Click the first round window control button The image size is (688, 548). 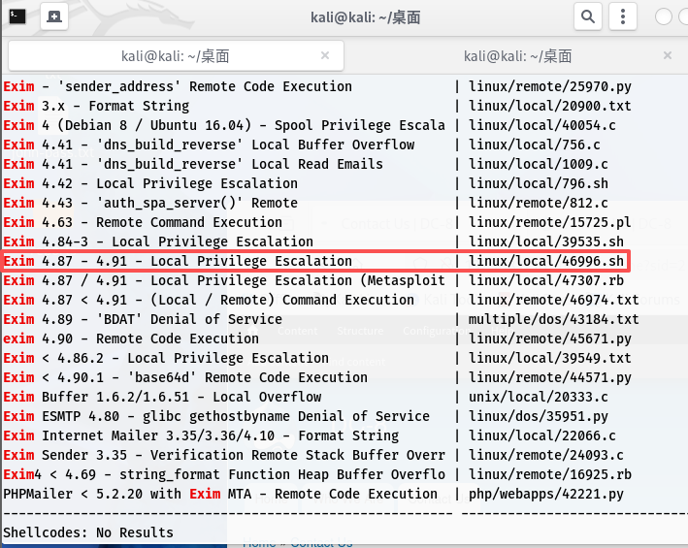point(665,16)
